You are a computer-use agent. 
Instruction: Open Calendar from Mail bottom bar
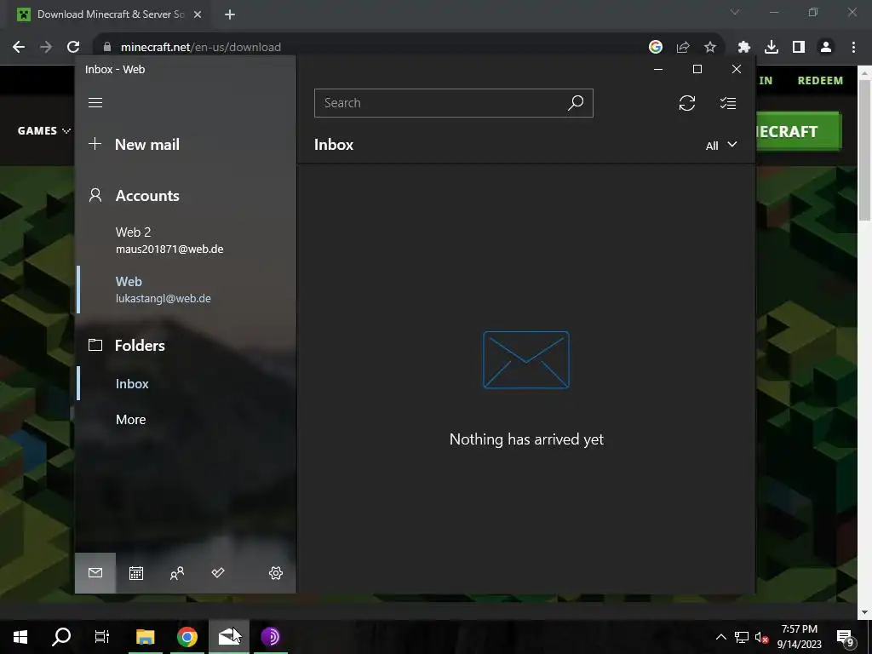click(136, 573)
